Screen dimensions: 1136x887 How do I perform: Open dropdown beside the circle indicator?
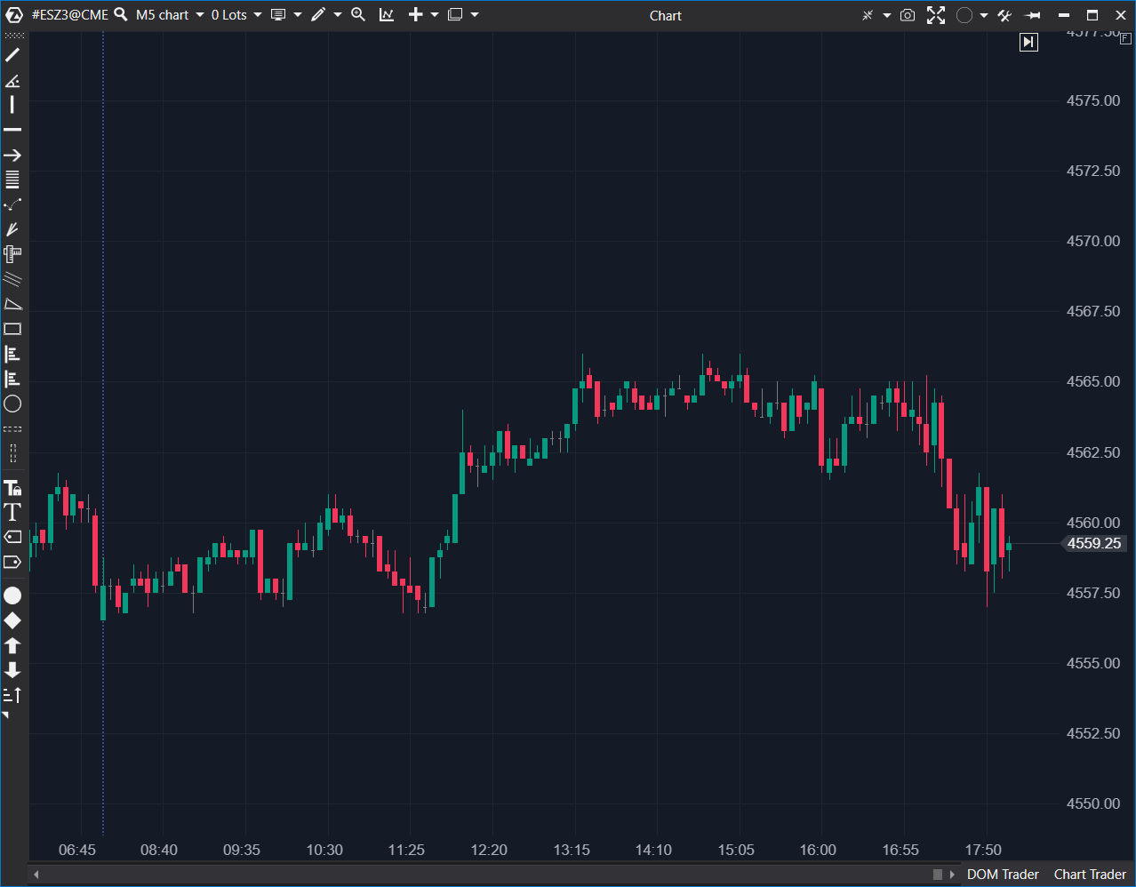984,15
